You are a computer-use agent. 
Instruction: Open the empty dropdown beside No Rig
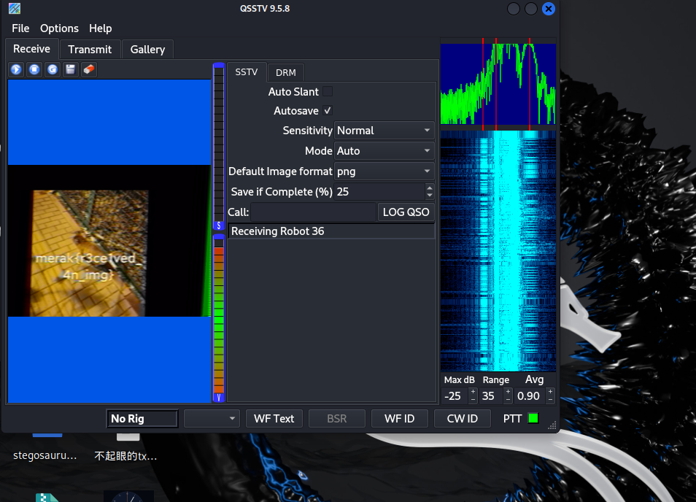[212, 419]
